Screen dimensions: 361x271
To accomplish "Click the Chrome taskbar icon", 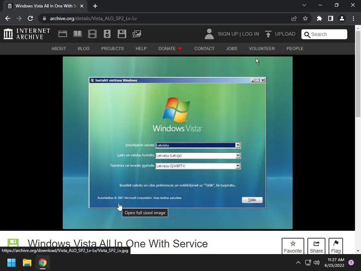I will tap(43, 263).
